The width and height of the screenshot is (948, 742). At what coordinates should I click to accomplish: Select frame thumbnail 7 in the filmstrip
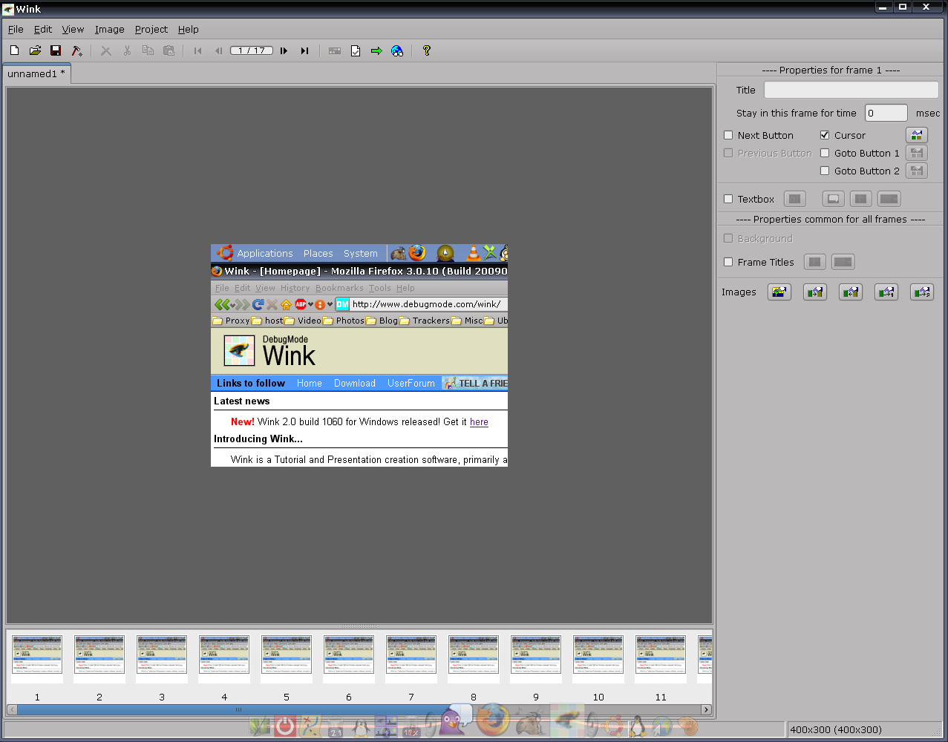pos(411,657)
